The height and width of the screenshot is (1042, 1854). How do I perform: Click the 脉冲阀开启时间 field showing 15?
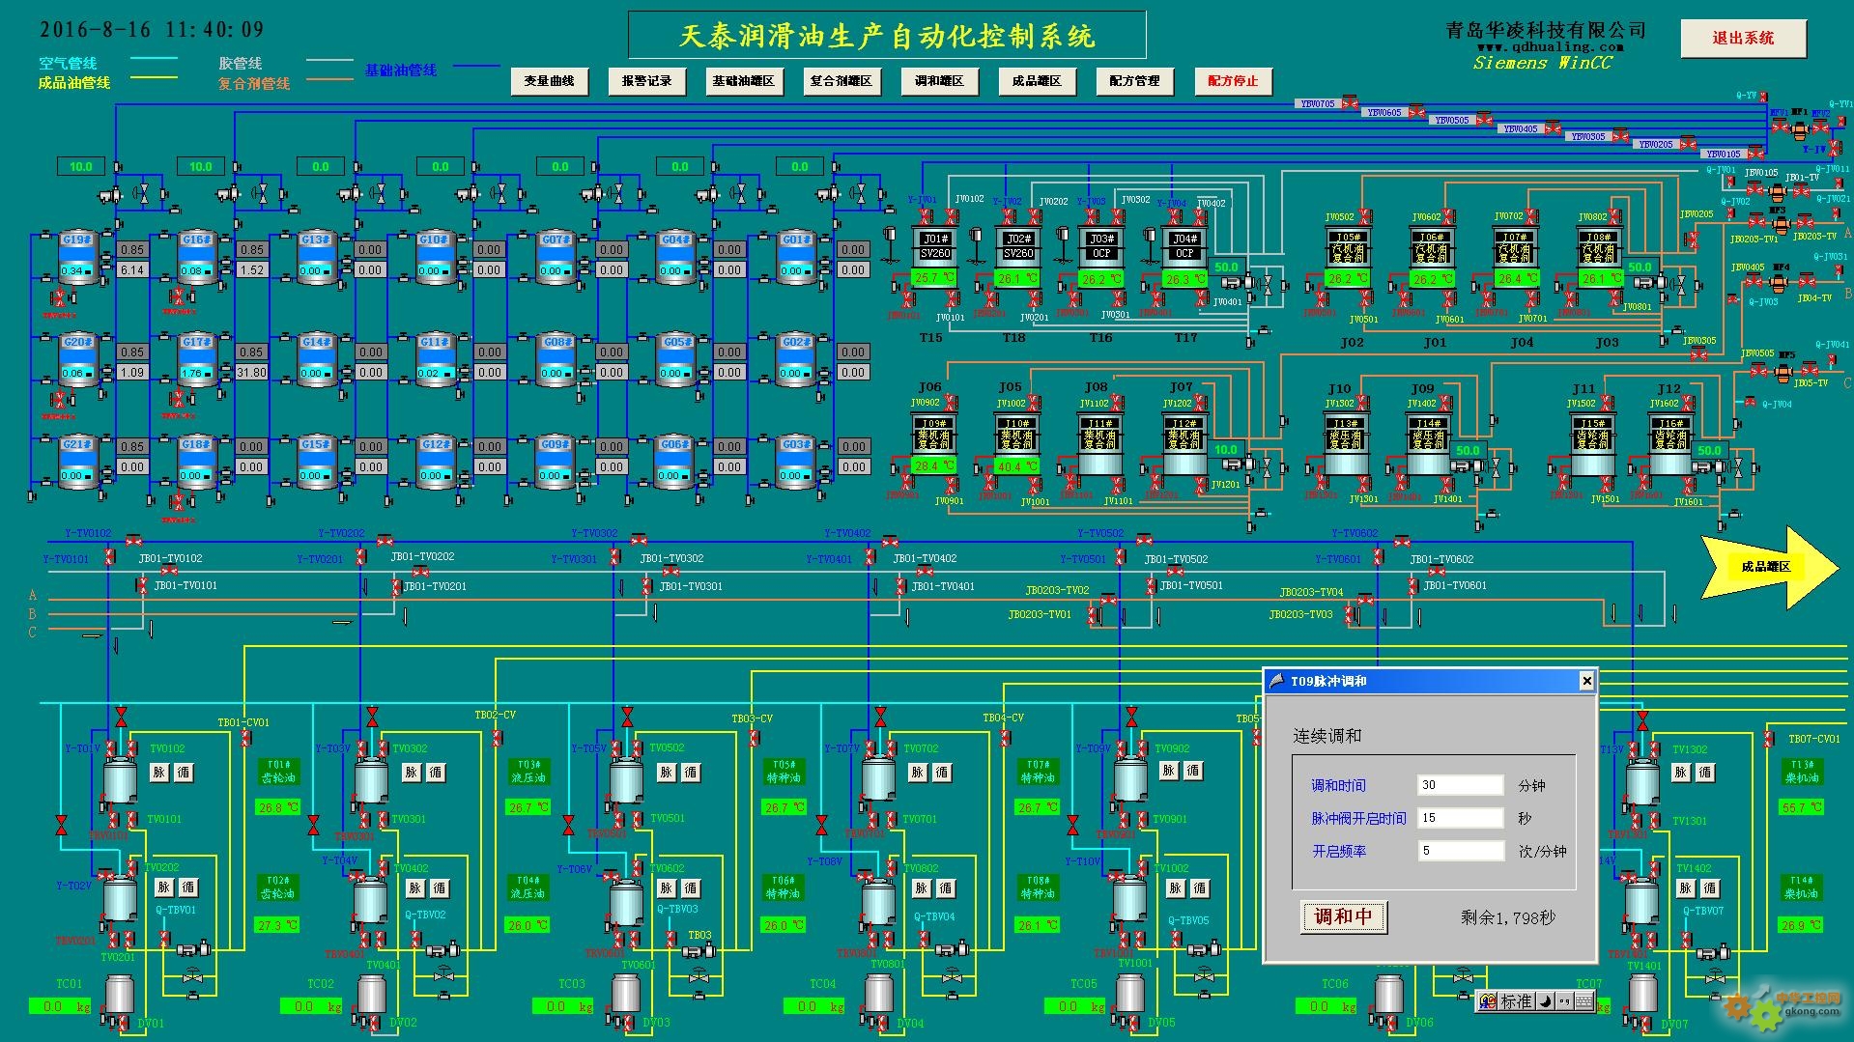tap(1460, 818)
